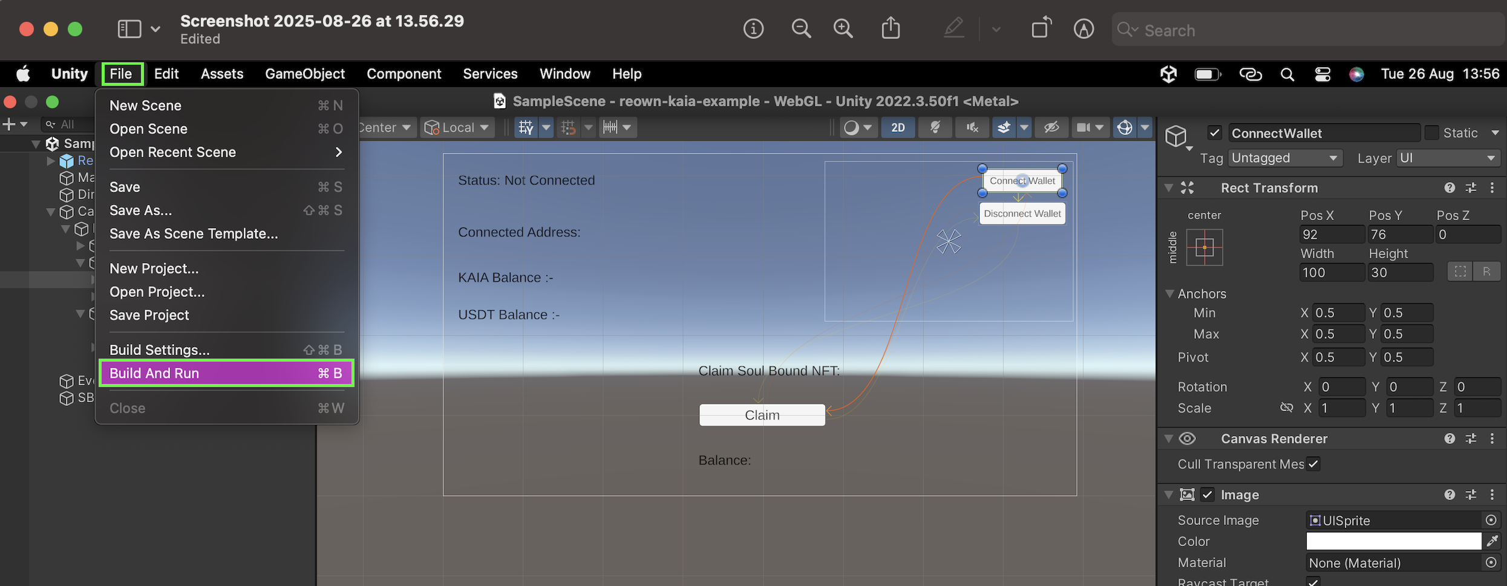
Task: Select Build And Run from File menu
Action: (226, 374)
